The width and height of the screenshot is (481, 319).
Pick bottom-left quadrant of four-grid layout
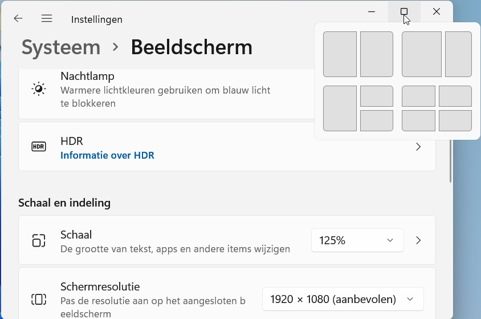(x=418, y=120)
